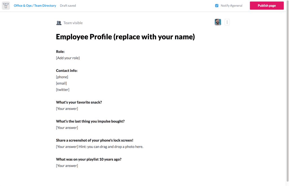Image resolution: width=289 pixels, height=186 pixels.
Task: Click the page title 'Employee Profile' heading
Action: 125,37
